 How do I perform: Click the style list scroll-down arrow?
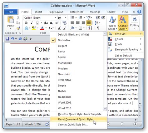click(x=105, y=109)
